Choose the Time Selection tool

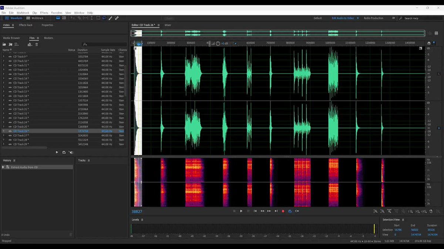92,18
